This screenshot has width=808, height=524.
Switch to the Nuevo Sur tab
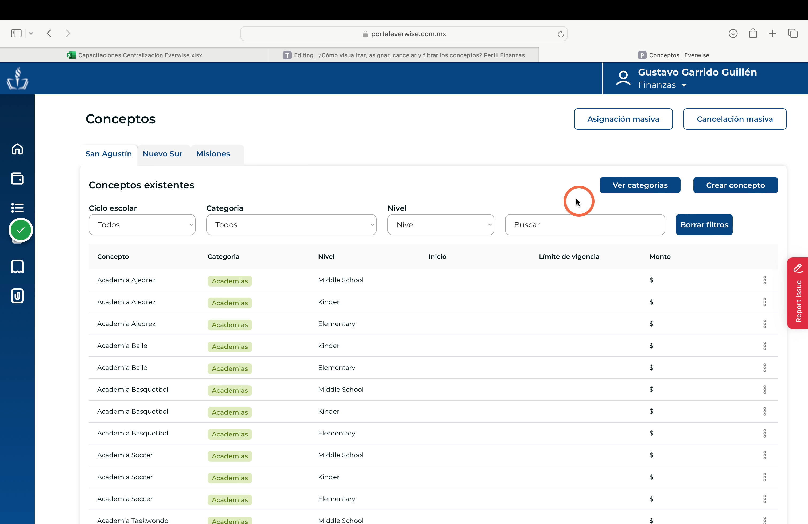[163, 154]
